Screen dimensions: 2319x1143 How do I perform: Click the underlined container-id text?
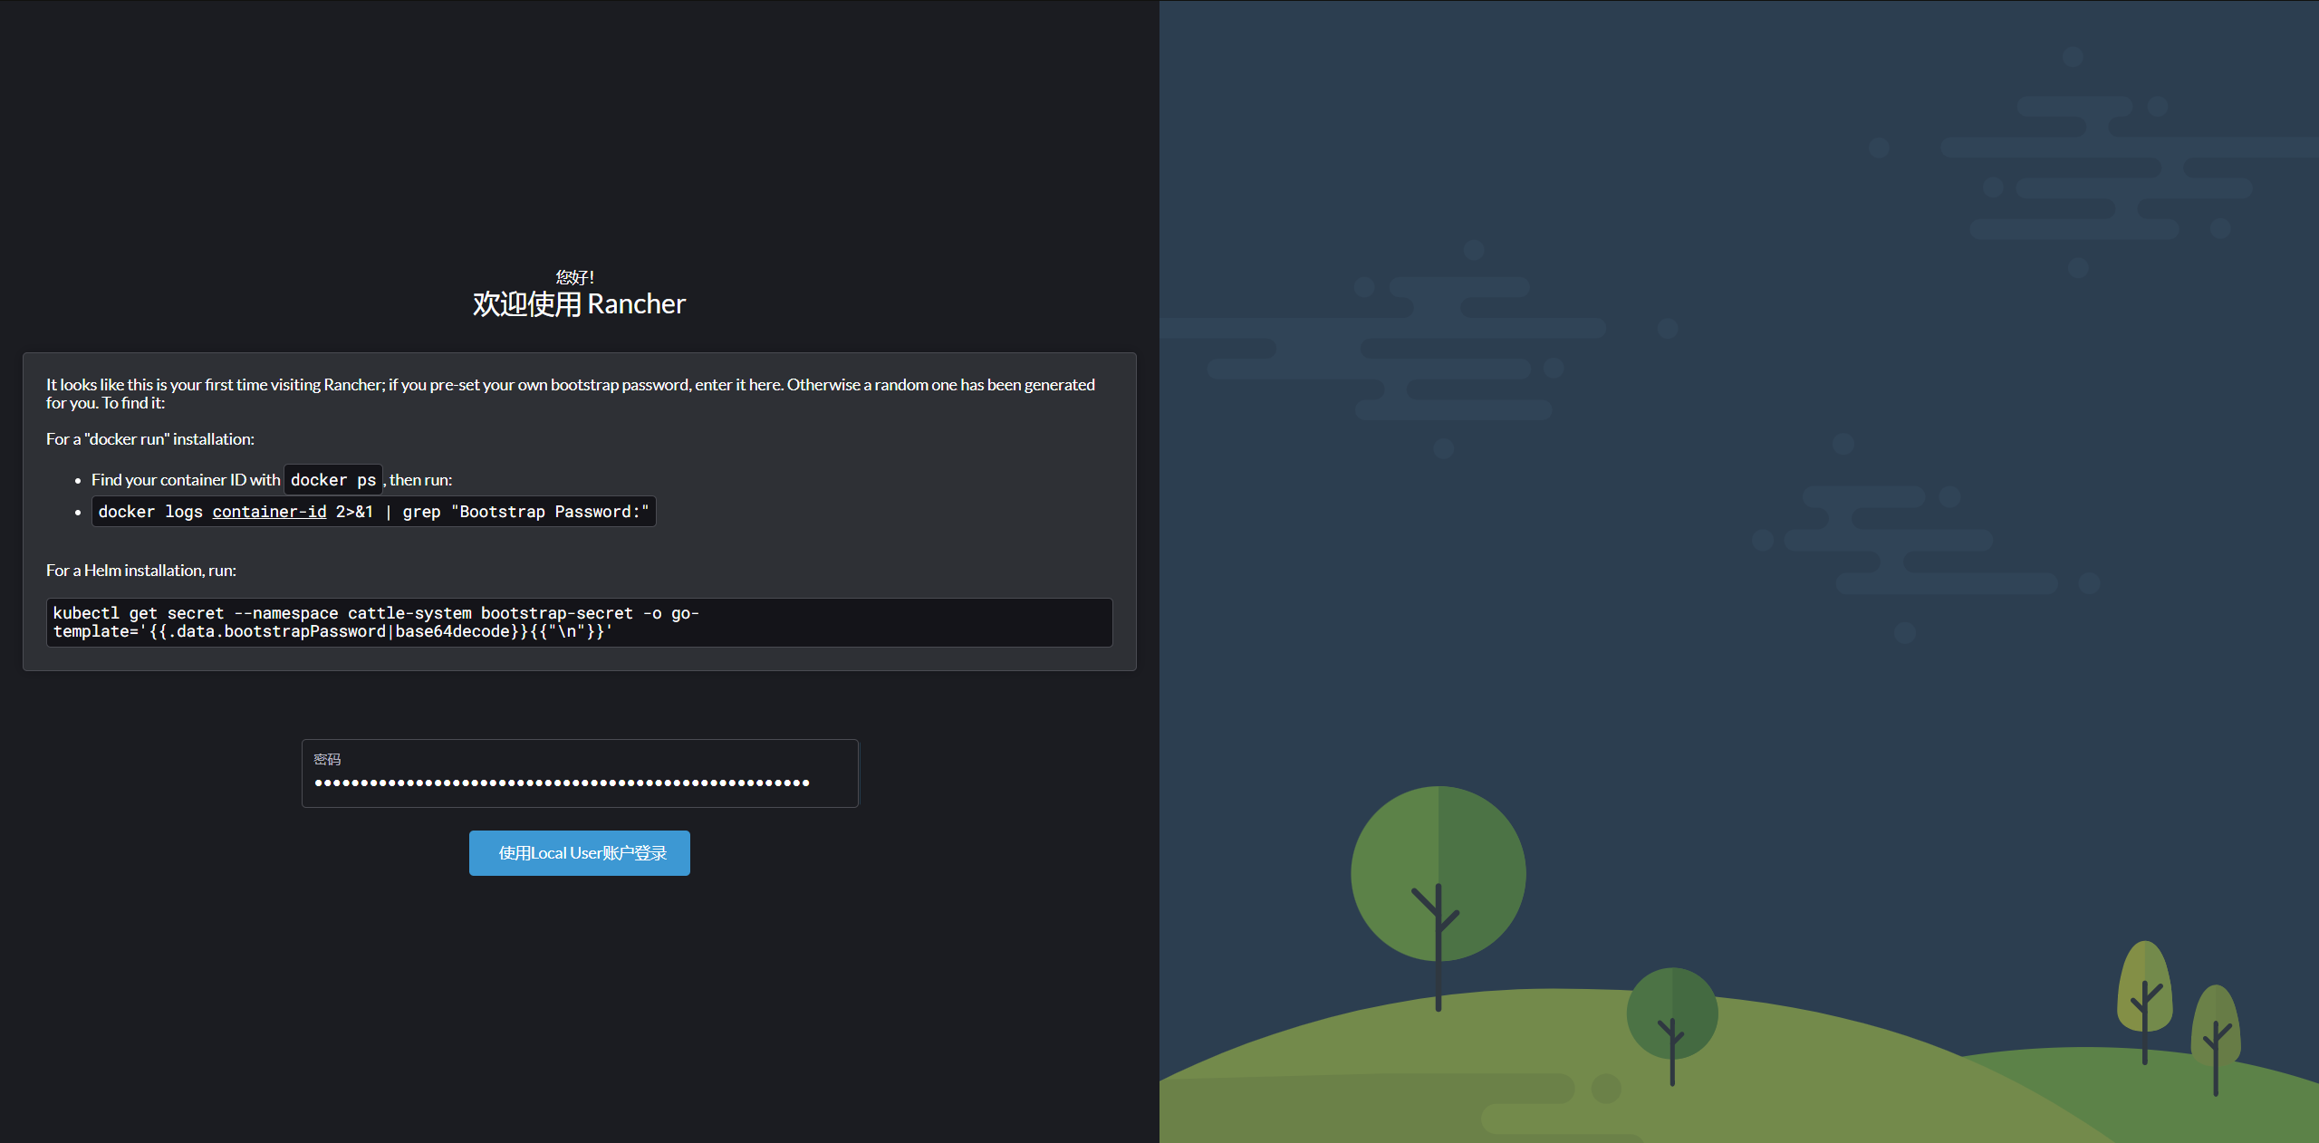click(x=269, y=512)
